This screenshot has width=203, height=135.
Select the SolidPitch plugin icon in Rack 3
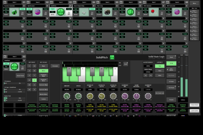[61, 12]
